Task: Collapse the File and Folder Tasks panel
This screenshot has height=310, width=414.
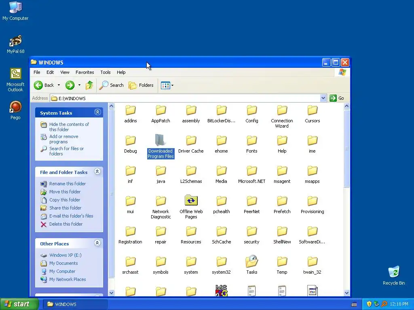Action: 97,172
